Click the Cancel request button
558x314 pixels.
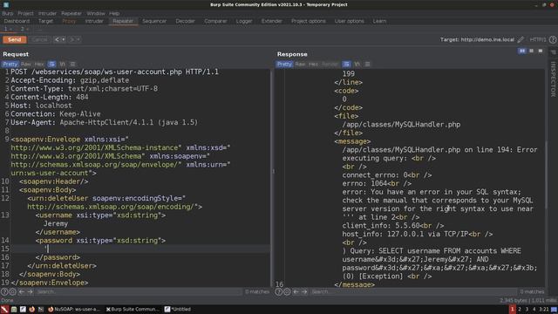(39, 39)
